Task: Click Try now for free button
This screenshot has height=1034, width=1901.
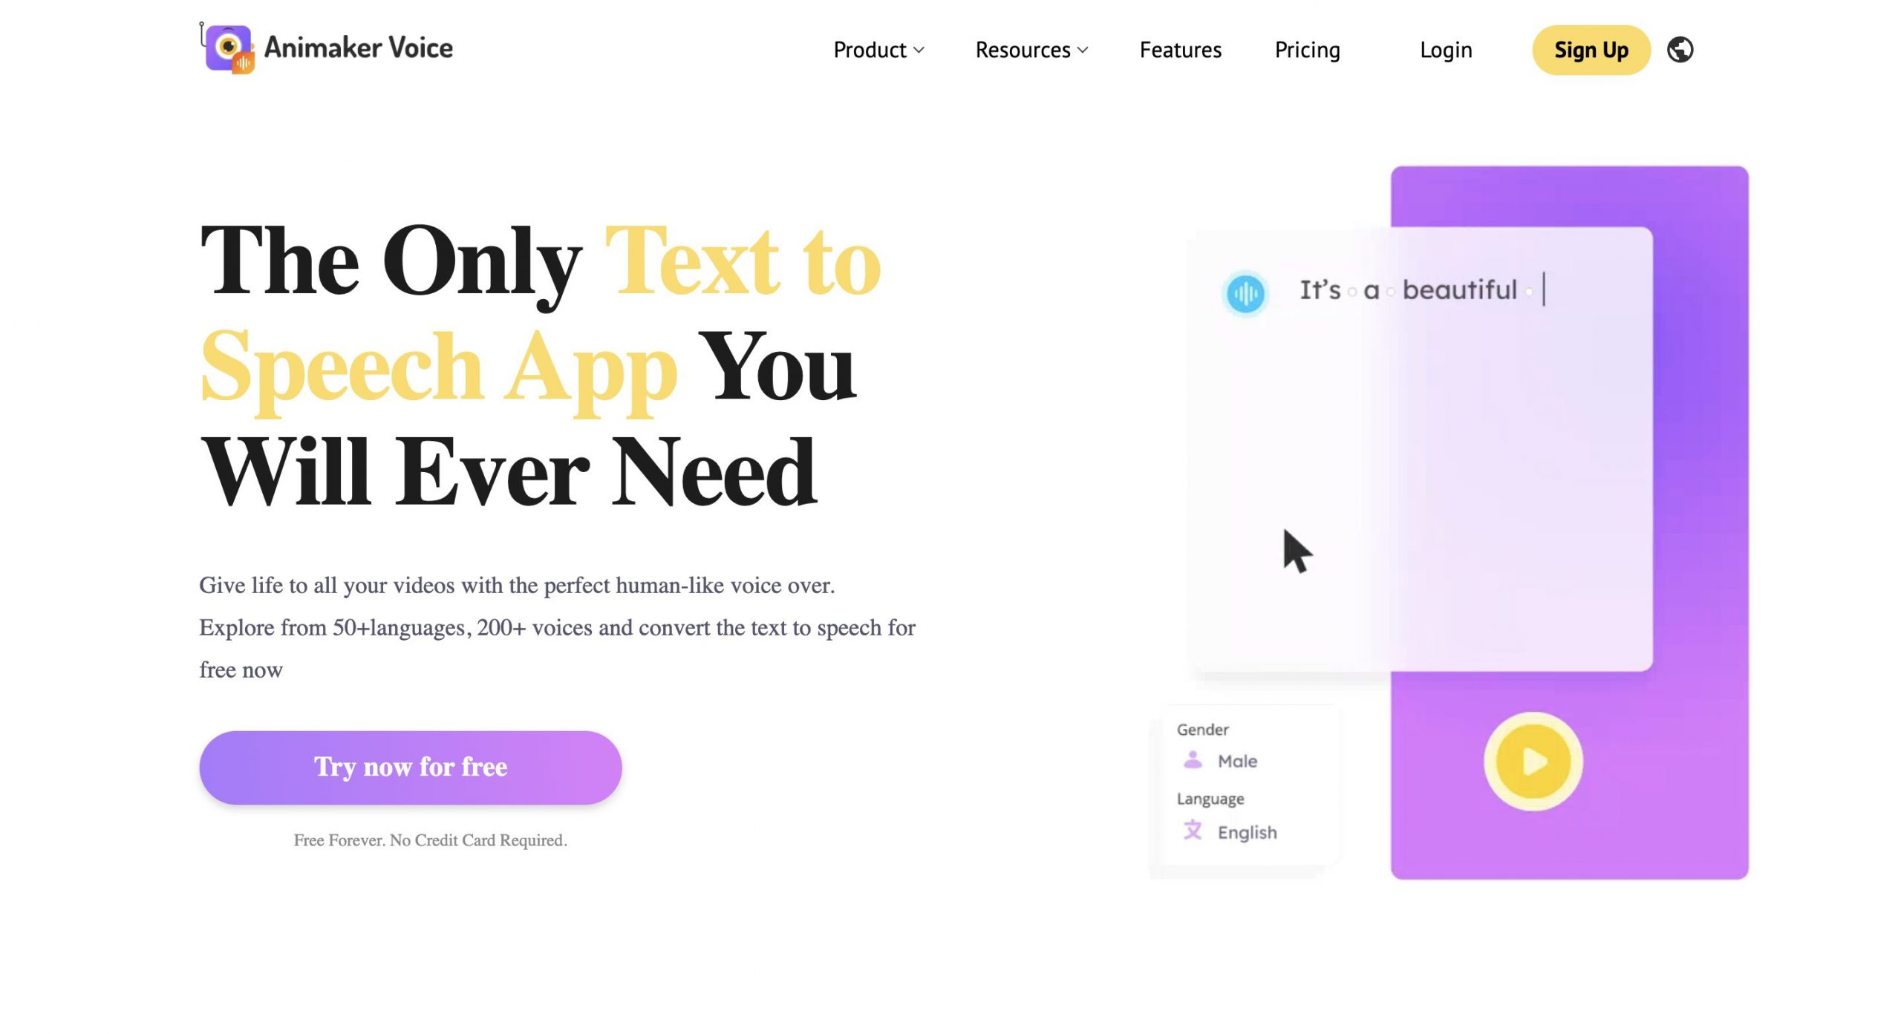Action: click(x=410, y=767)
